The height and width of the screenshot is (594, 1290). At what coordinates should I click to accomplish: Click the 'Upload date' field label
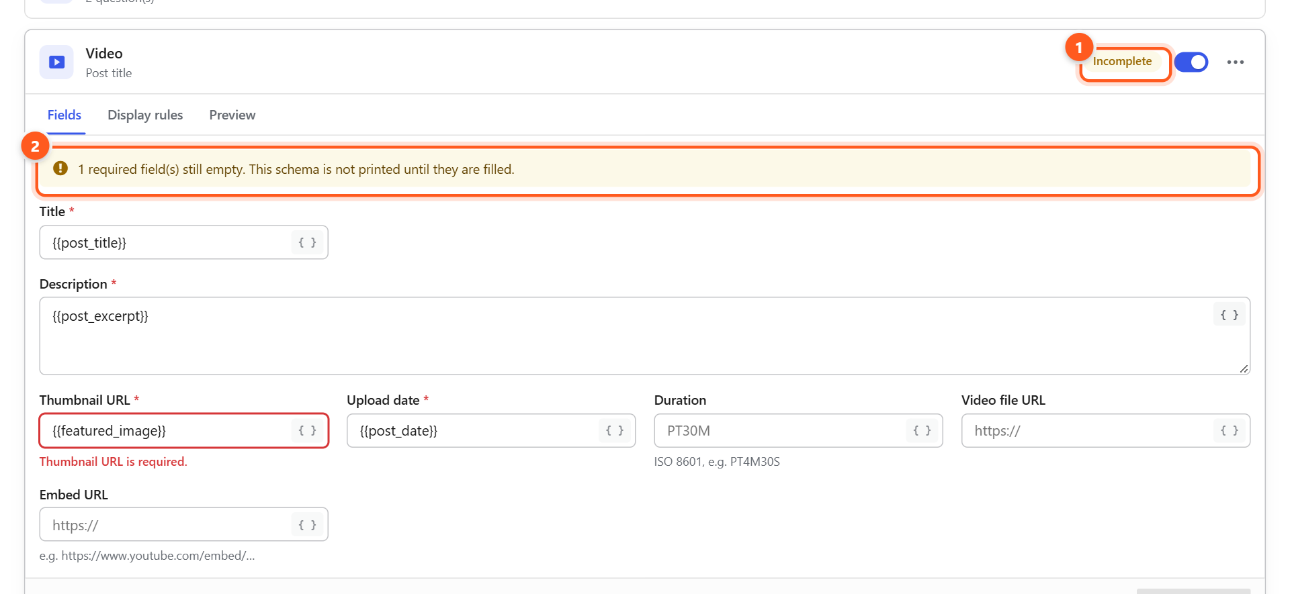coord(383,400)
